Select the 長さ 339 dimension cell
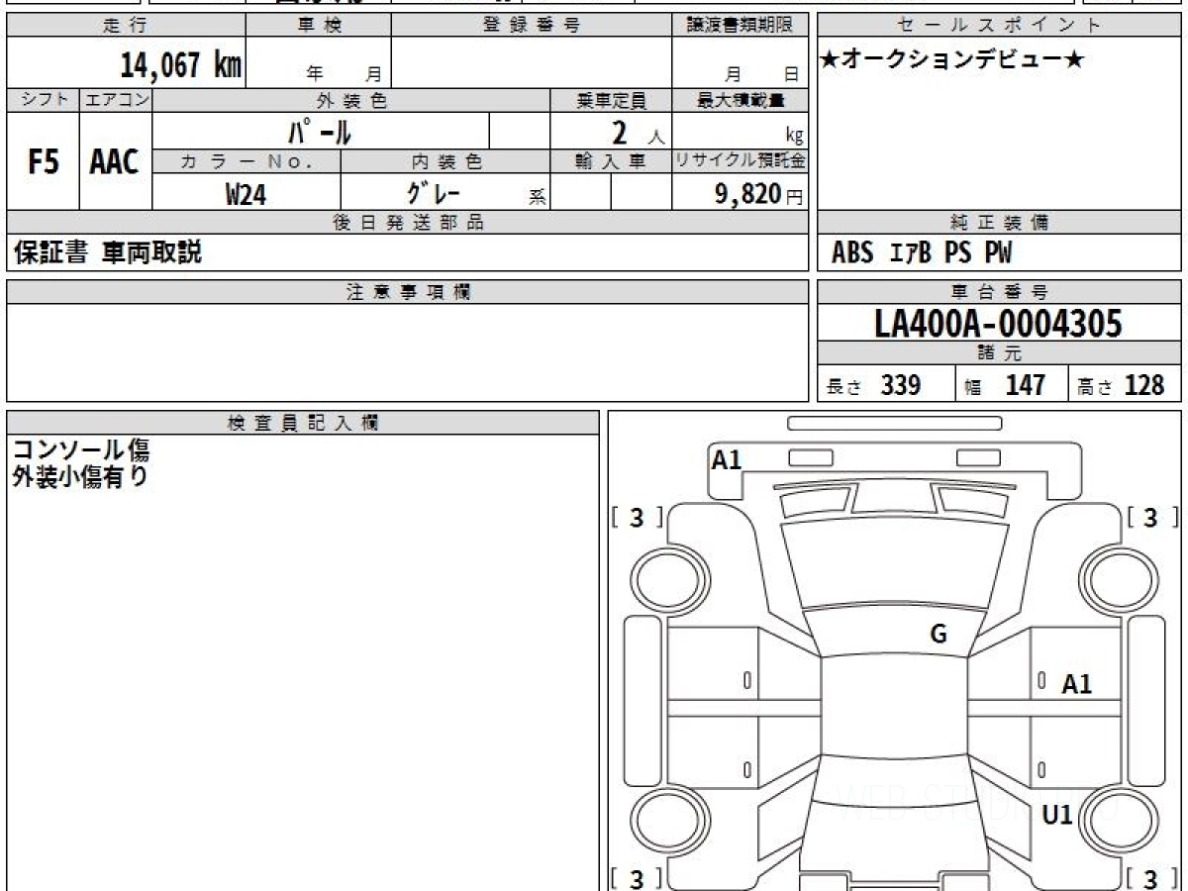The image size is (1188, 891). click(x=886, y=385)
